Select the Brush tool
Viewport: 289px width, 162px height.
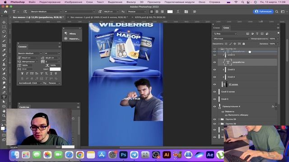coord(4,59)
